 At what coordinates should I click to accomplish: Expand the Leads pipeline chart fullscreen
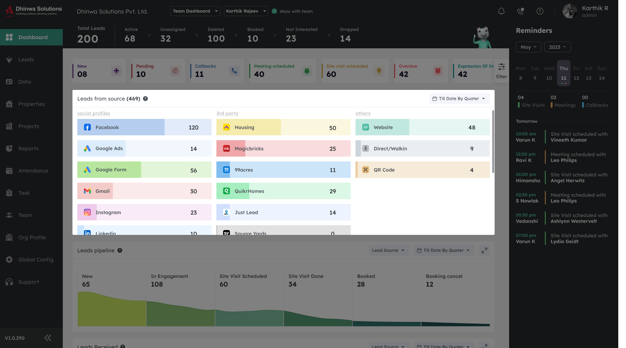pyautogui.click(x=484, y=250)
